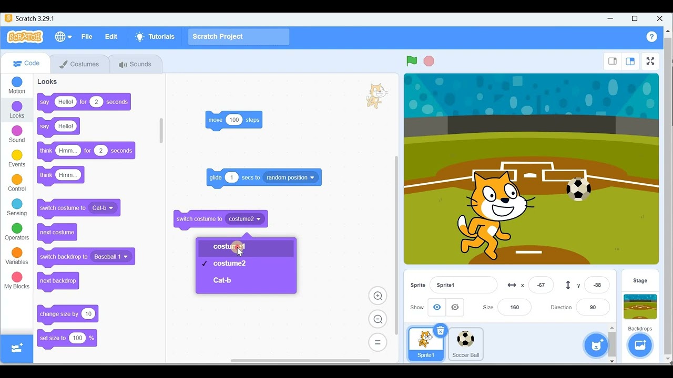
Task: Edit the sprite Direction field
Action: (x=593, y=307)
